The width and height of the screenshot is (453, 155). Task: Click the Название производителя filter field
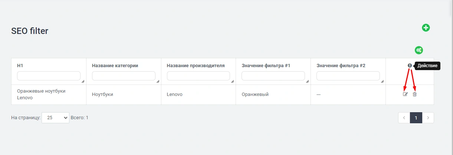pos(198,76)
